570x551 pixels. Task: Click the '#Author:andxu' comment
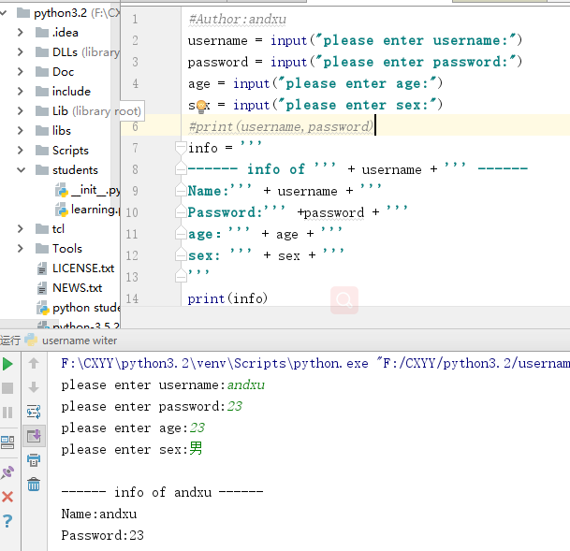tap(237, 19)
